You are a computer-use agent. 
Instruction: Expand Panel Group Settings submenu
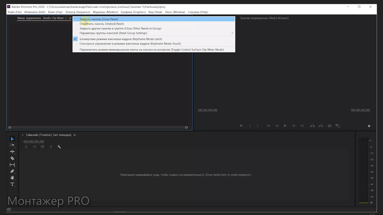point(154,33)
